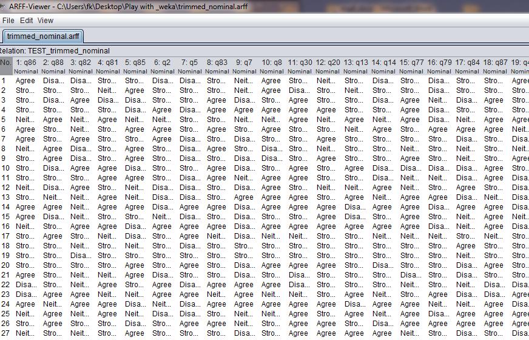Image resolution: width=529 pixels, height=340 pixels.
Task: Click q7 cell in row 22
Action: click(244, 285)
